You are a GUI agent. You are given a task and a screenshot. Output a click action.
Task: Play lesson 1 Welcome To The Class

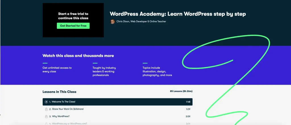point(117,102)
